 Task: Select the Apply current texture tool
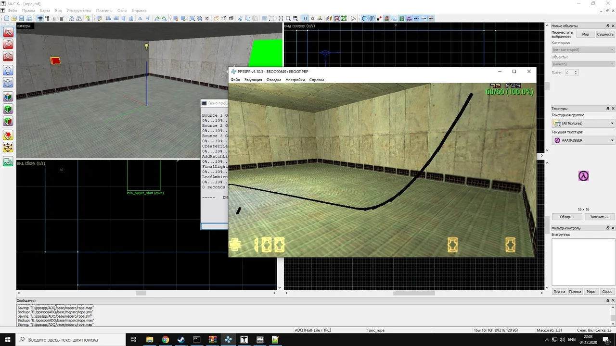coord(8,109)
